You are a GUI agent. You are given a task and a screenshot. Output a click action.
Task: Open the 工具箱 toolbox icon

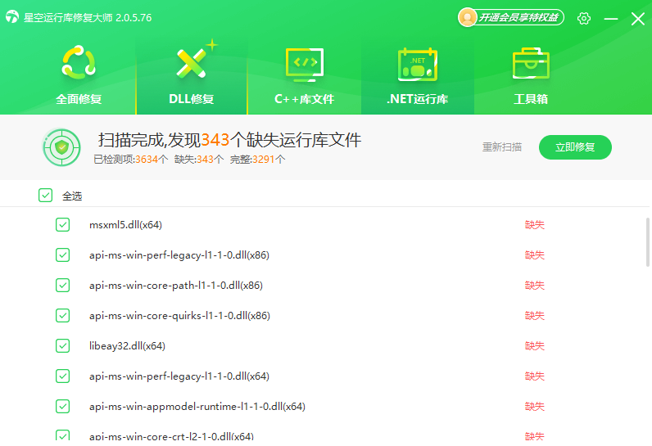click(x=530, y=64)
